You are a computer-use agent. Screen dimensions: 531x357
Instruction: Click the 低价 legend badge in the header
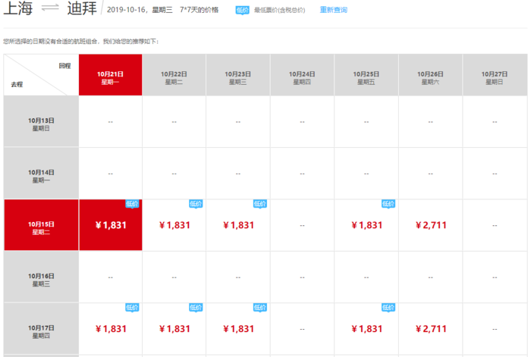(242, 11)
